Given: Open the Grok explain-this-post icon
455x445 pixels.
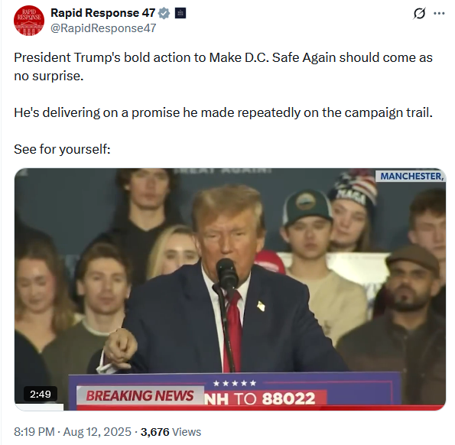Looking at the screenshot, I should [x=419, y=13].
